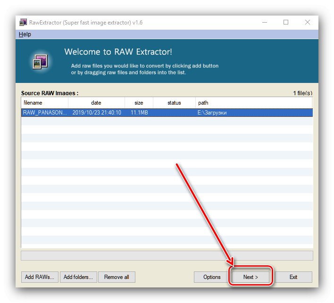Minimize the RawExtractor window
Screen dimensions: 334x303
click(265, 22)
